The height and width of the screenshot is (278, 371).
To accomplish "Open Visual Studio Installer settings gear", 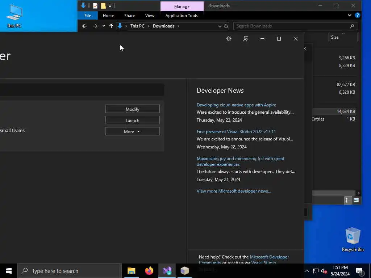I will click(229, 38).
